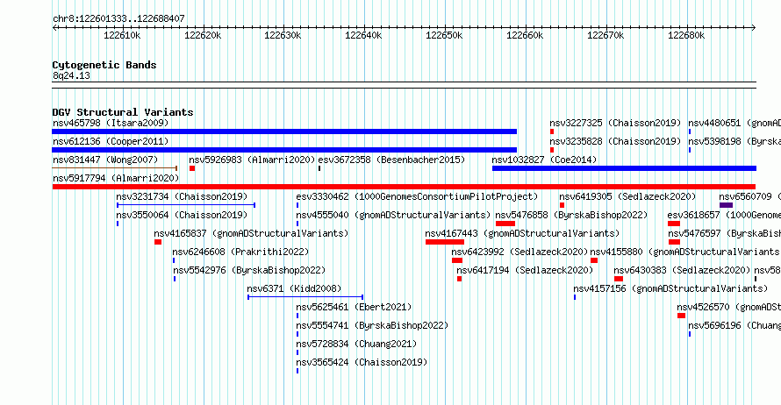Click nsv4167443 gnomAD variant label
The image size is (781, 405).
click(x=522, y=233)
